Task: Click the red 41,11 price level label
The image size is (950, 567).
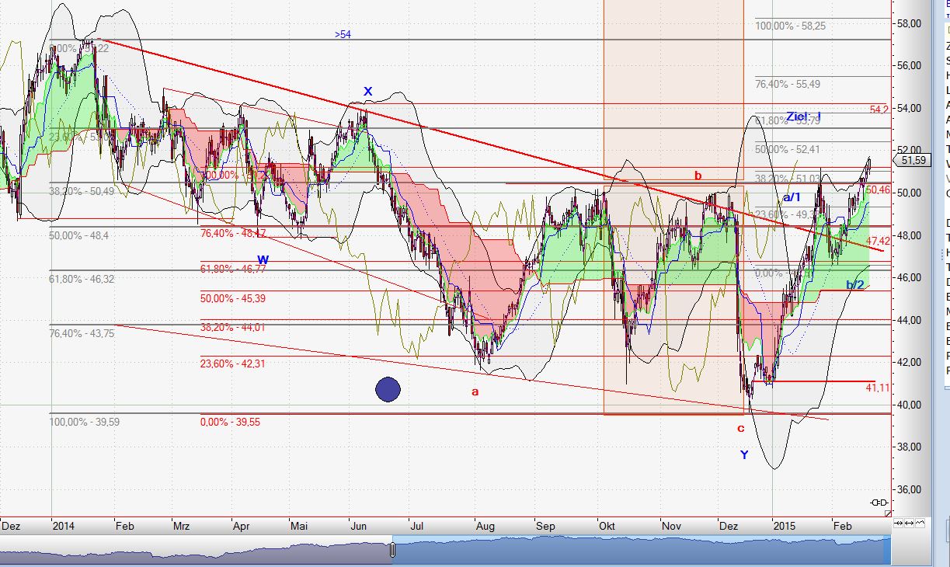Action: 877,387
